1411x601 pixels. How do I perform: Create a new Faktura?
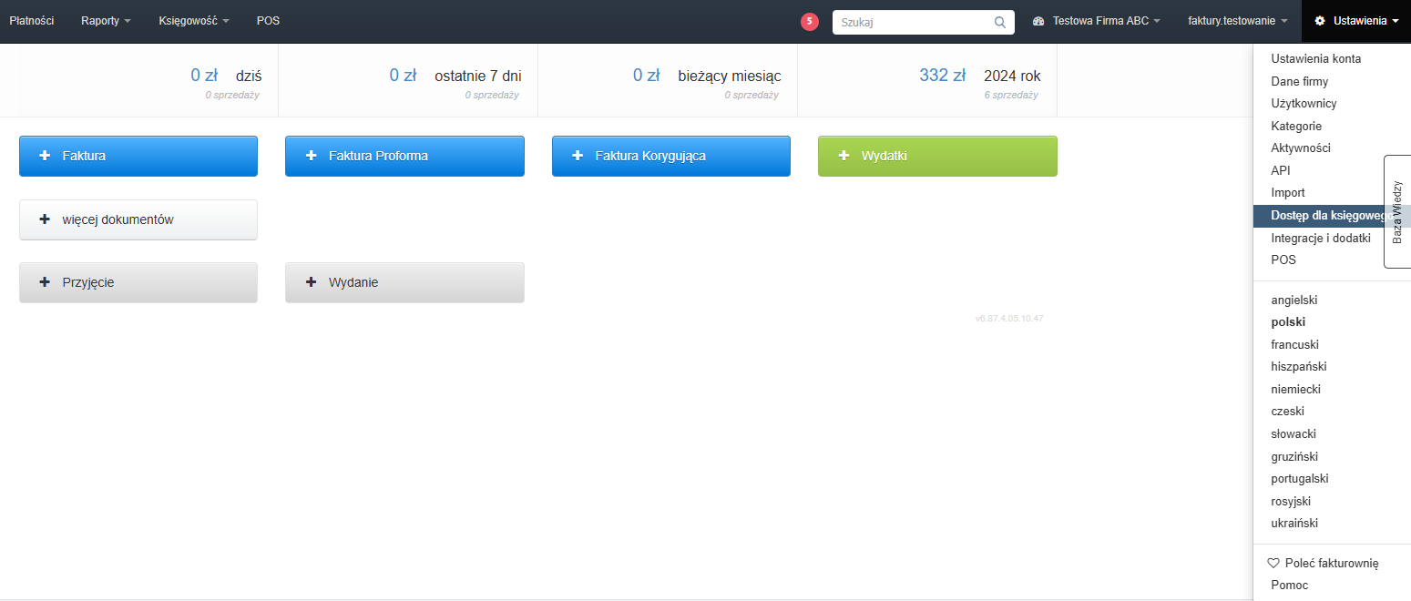coord(138,156)
